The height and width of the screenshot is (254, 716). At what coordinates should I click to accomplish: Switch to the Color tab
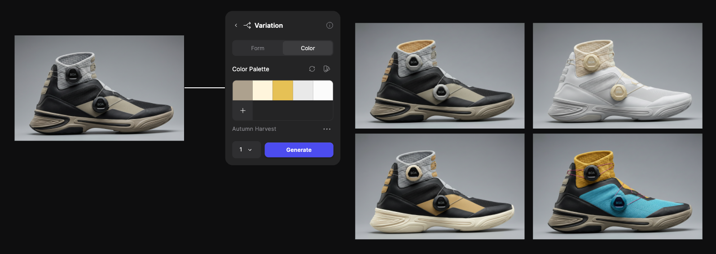point(308,48)
